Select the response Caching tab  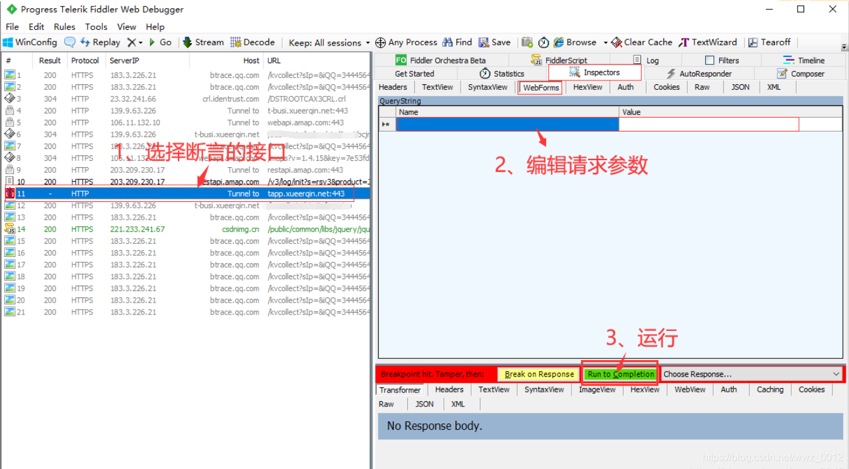point(770,390)
